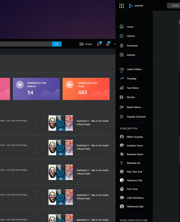Open History in the sidebar
Screen dimensions: 180x222
coord(131,36)
